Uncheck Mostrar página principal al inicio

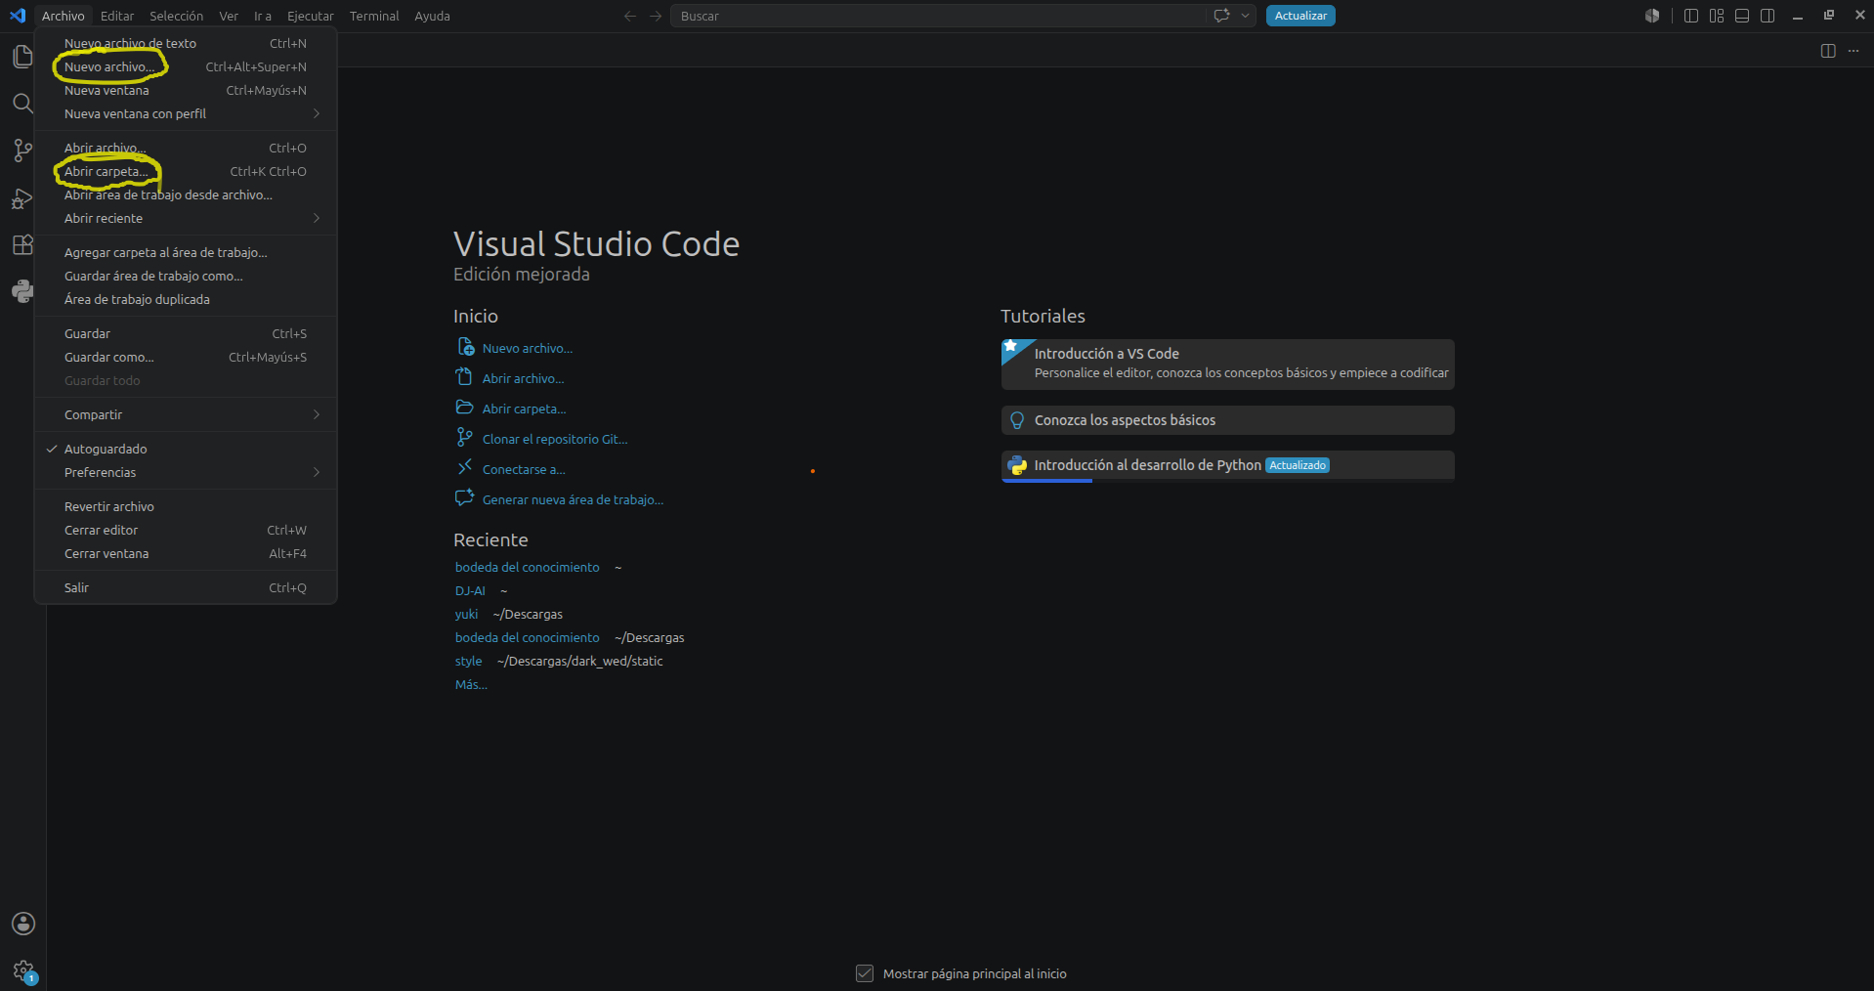coord(865,973)
